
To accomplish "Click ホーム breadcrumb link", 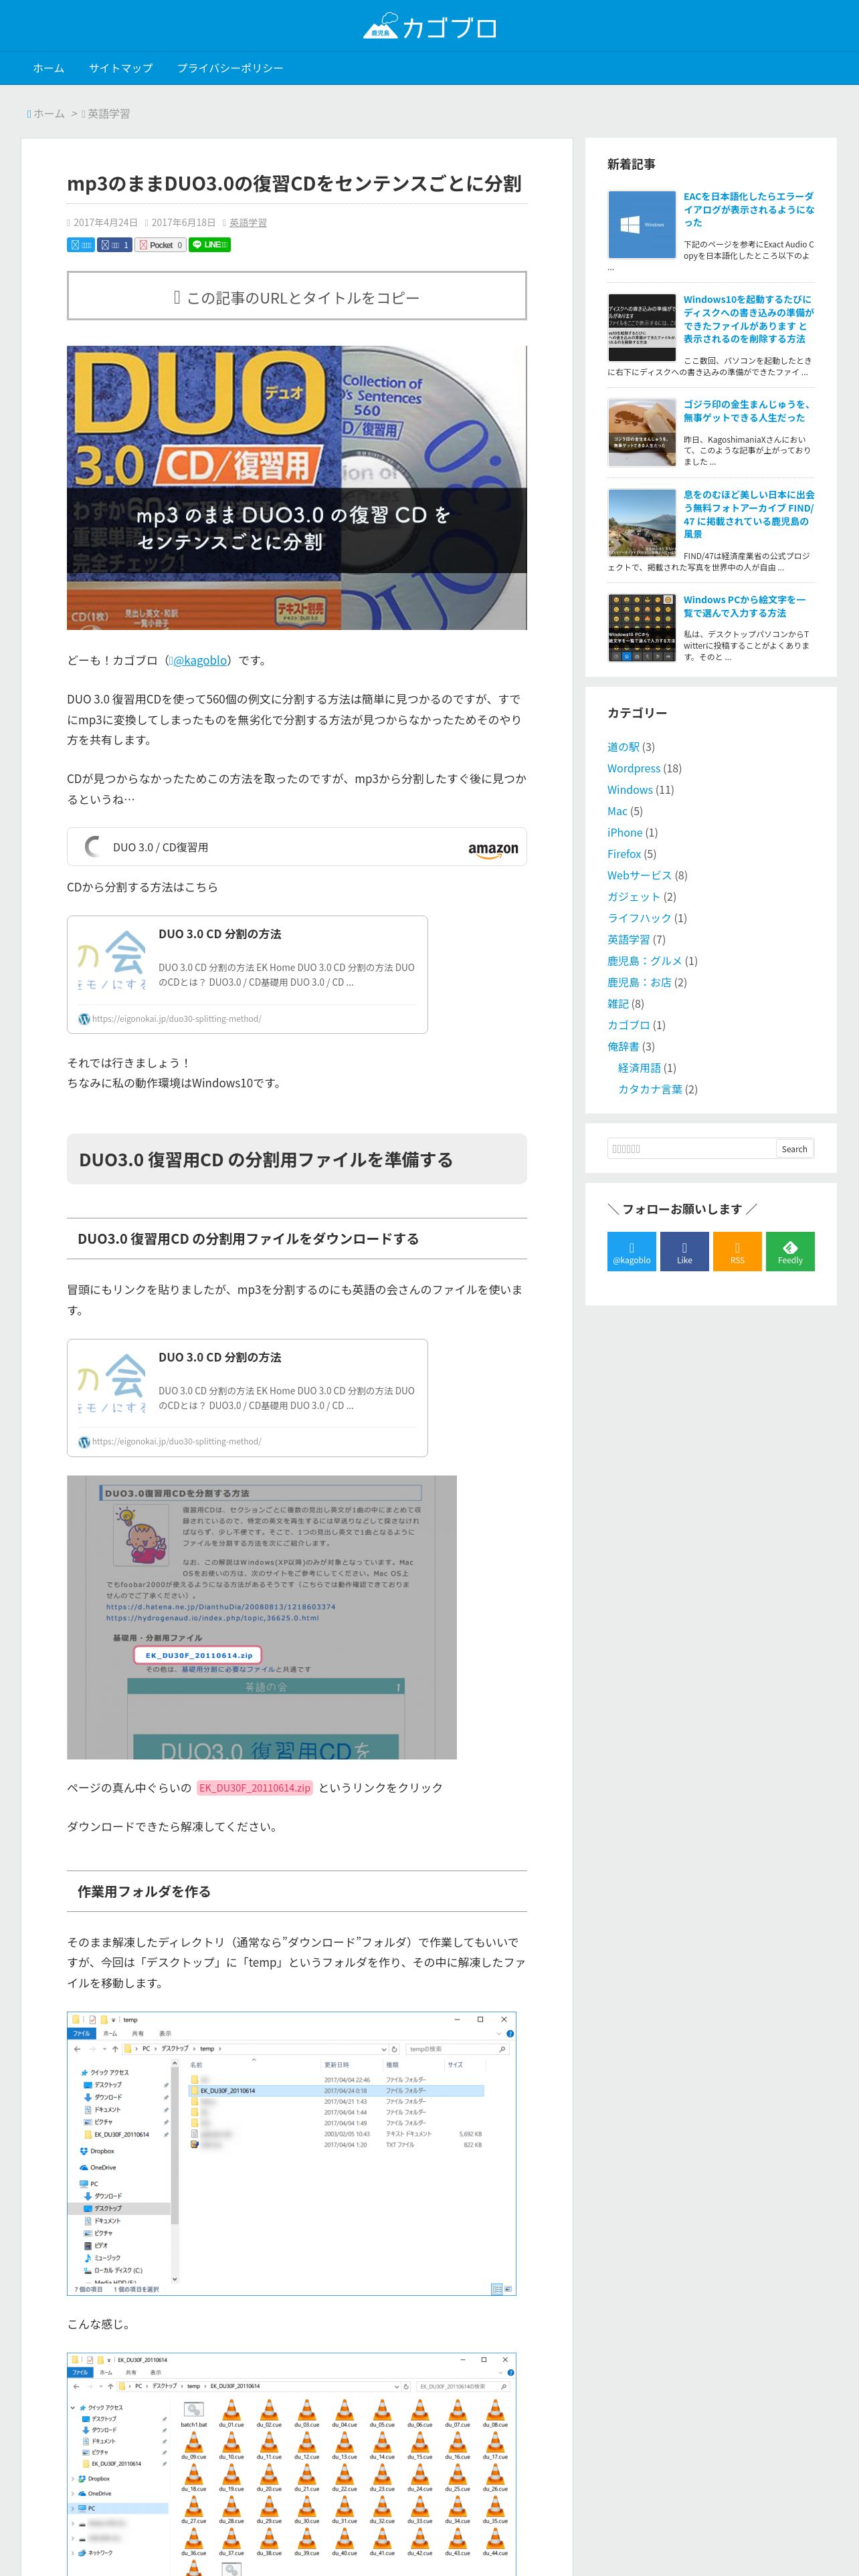I will tap(48, 114).
